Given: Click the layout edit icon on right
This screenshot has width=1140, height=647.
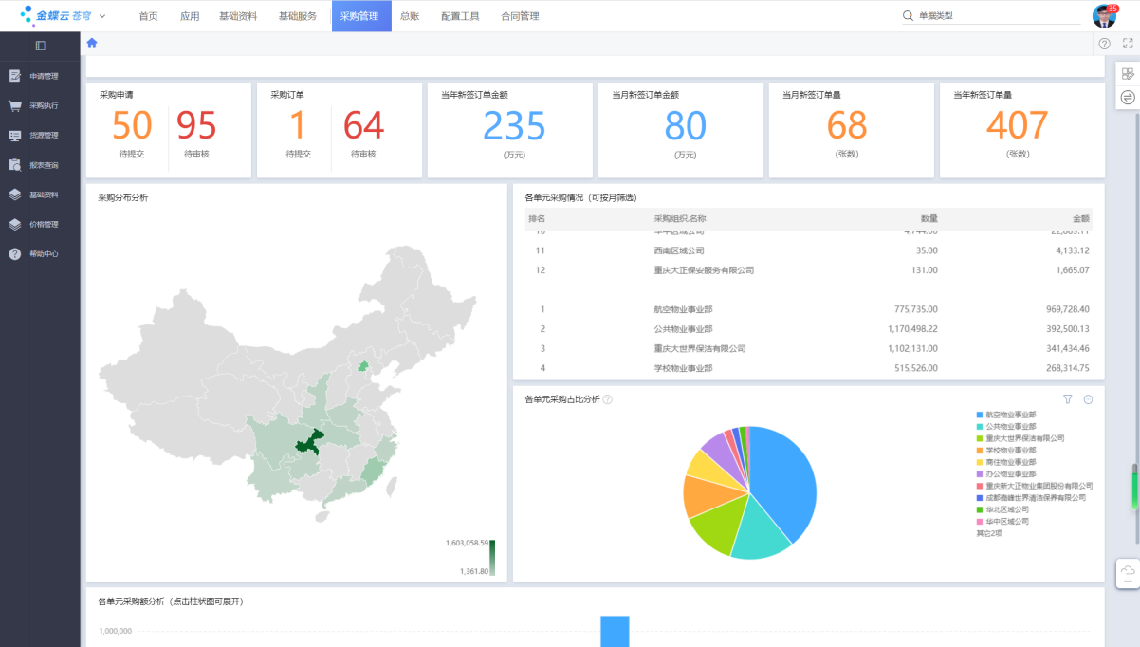Looking at the screenshot, I should [1128, 73].
